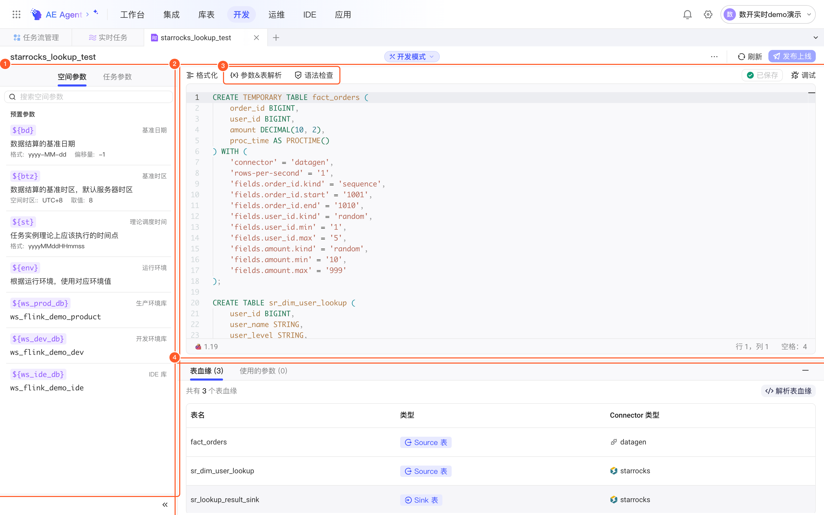Click the Flink 1.19 version indicator
The image size is (824, 515).
pyautogui.click(x=206, y=346)
